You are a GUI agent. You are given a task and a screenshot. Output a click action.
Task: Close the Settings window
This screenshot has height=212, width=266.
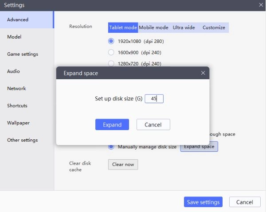coord(261,5)
